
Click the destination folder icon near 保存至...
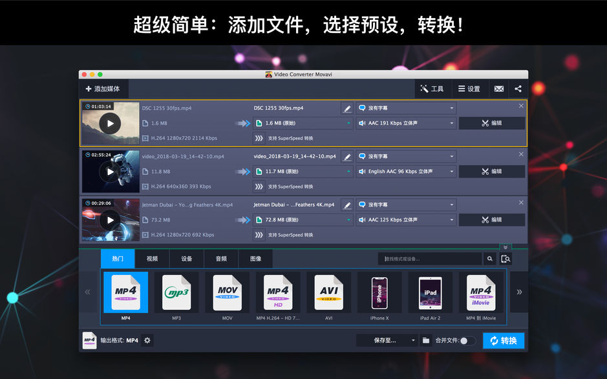426,340
